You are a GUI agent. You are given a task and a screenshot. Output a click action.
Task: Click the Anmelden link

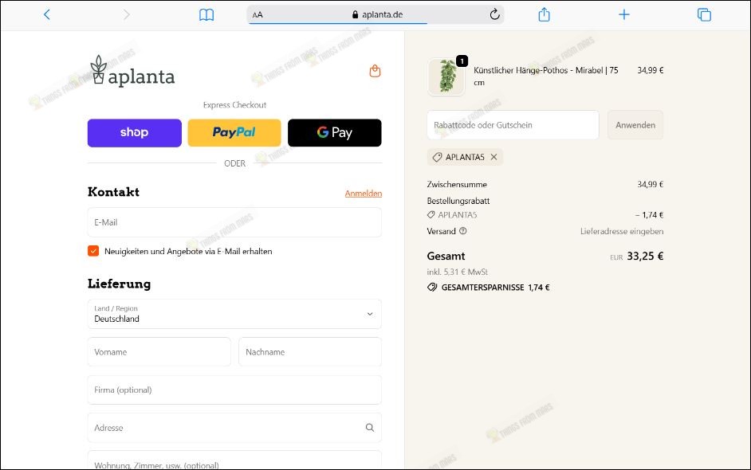[364, 193]
